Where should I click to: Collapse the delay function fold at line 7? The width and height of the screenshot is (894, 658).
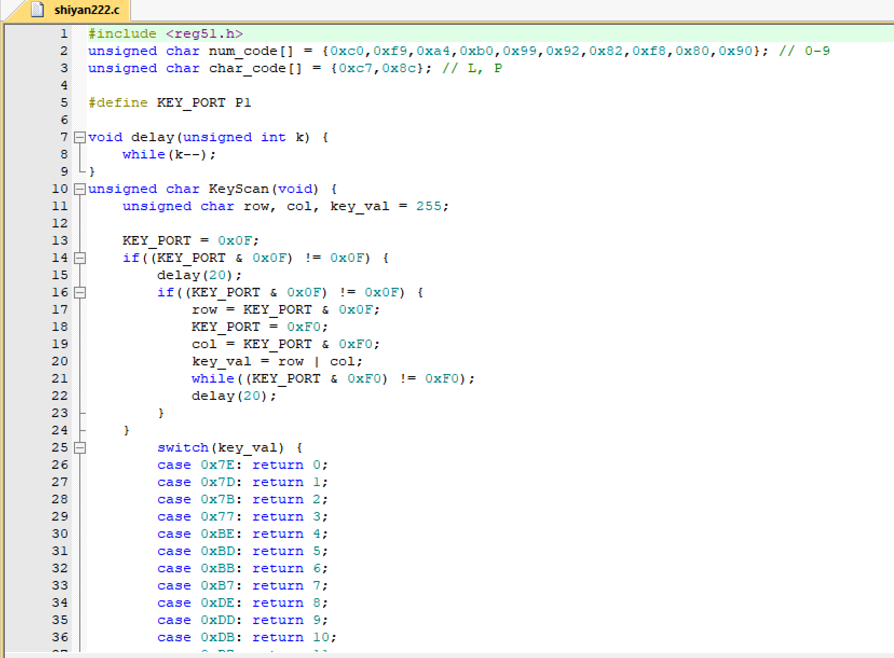[79, 137]
